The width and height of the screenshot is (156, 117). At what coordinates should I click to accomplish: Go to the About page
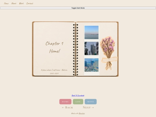(14, 3)
